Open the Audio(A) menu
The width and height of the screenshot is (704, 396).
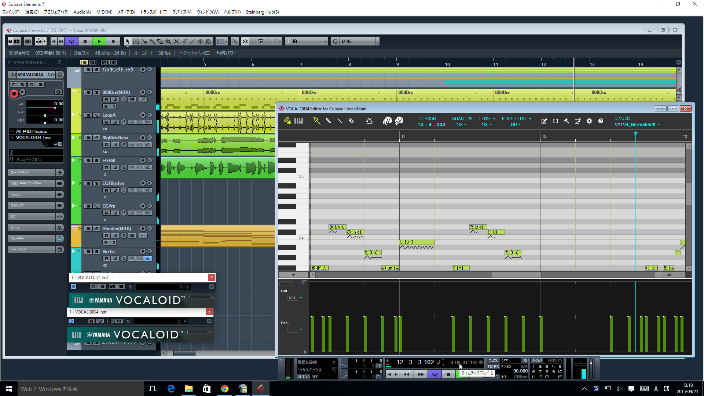point(82,12)
